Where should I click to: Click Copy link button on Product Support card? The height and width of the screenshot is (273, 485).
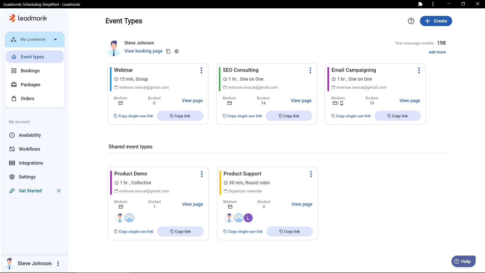(x=289, y=232)
